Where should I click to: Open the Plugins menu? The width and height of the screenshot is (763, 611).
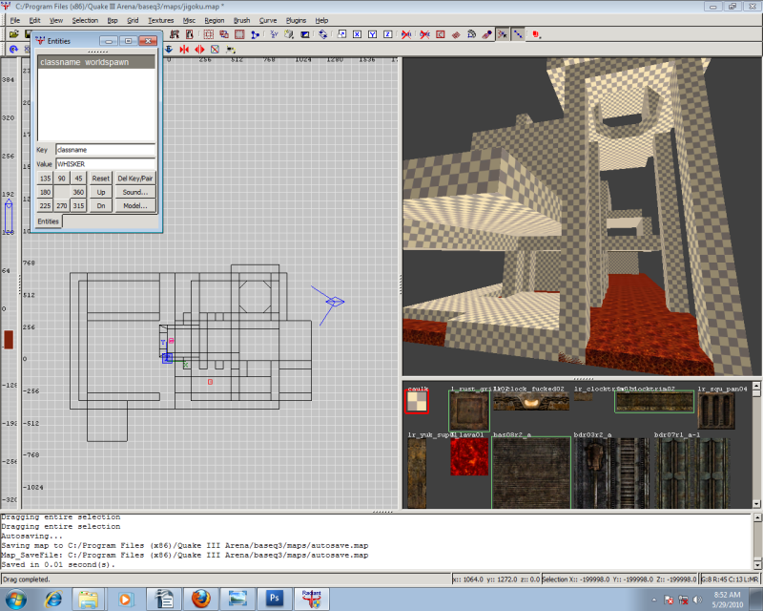point(296,20)
